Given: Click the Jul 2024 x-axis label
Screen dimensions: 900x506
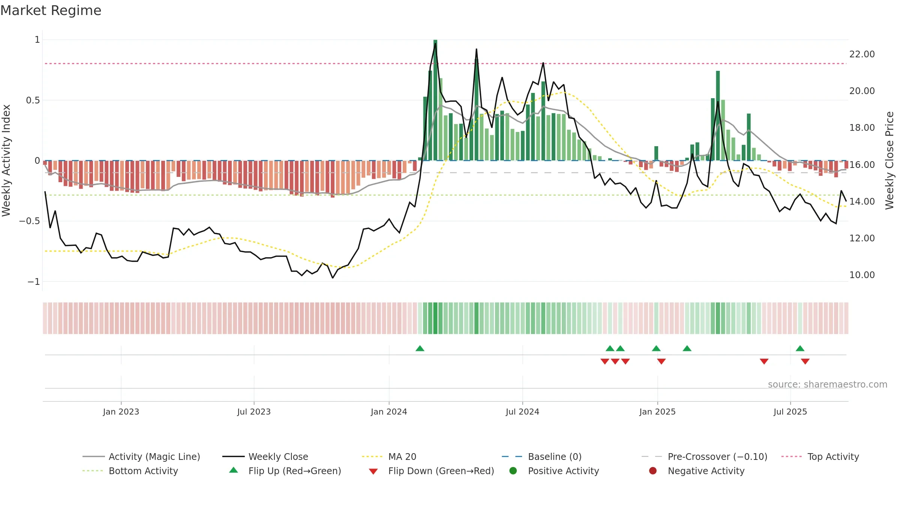Looking at the screenshot, I should (x=522, y=412).
